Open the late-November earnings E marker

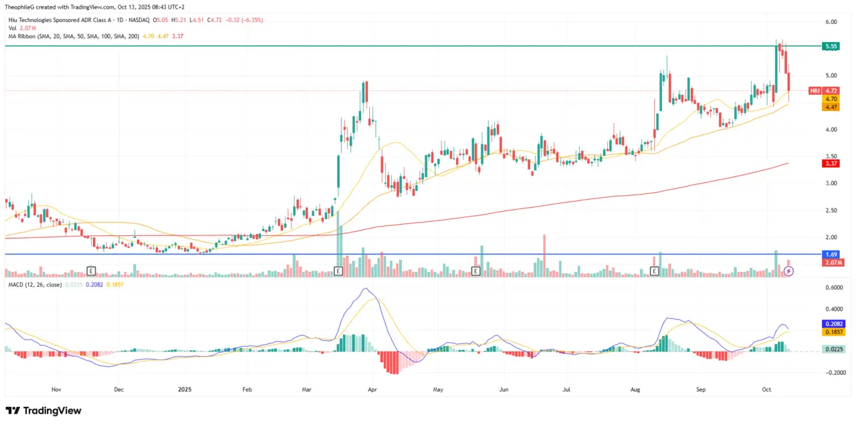coord(91,271)
